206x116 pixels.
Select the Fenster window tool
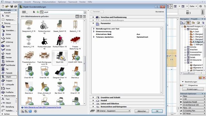click(8, 57)
